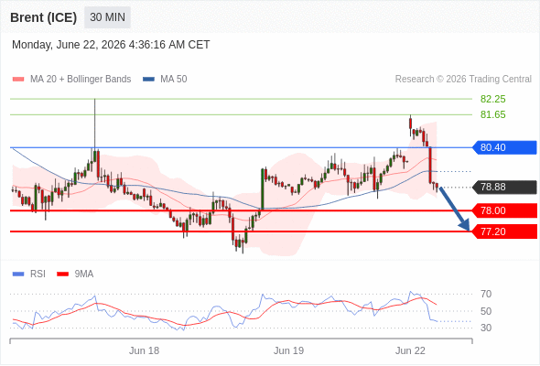Click the 82.25 resistance level label
The image size is (540, 366).
[492, 99]
